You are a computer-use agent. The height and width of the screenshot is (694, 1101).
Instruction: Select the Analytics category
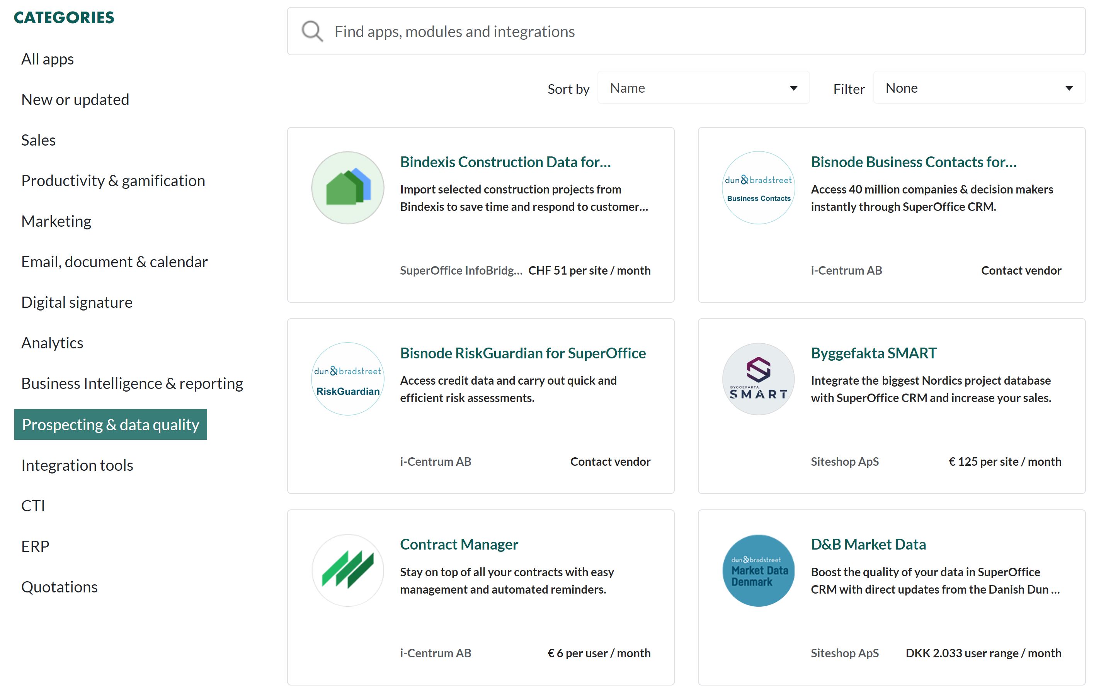click(53, 343)
